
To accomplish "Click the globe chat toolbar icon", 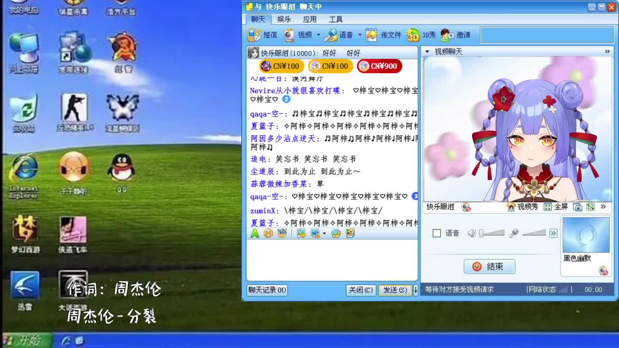I will click(336, 233).
